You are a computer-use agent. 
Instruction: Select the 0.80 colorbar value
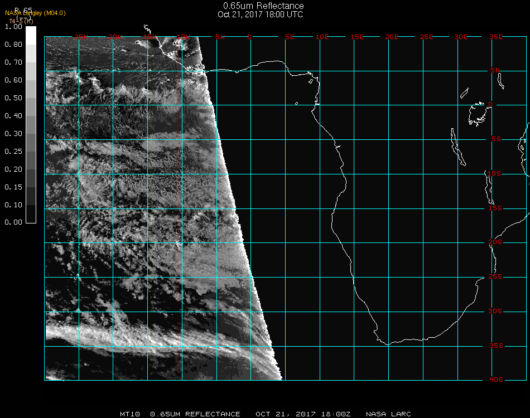pos(13,45)
